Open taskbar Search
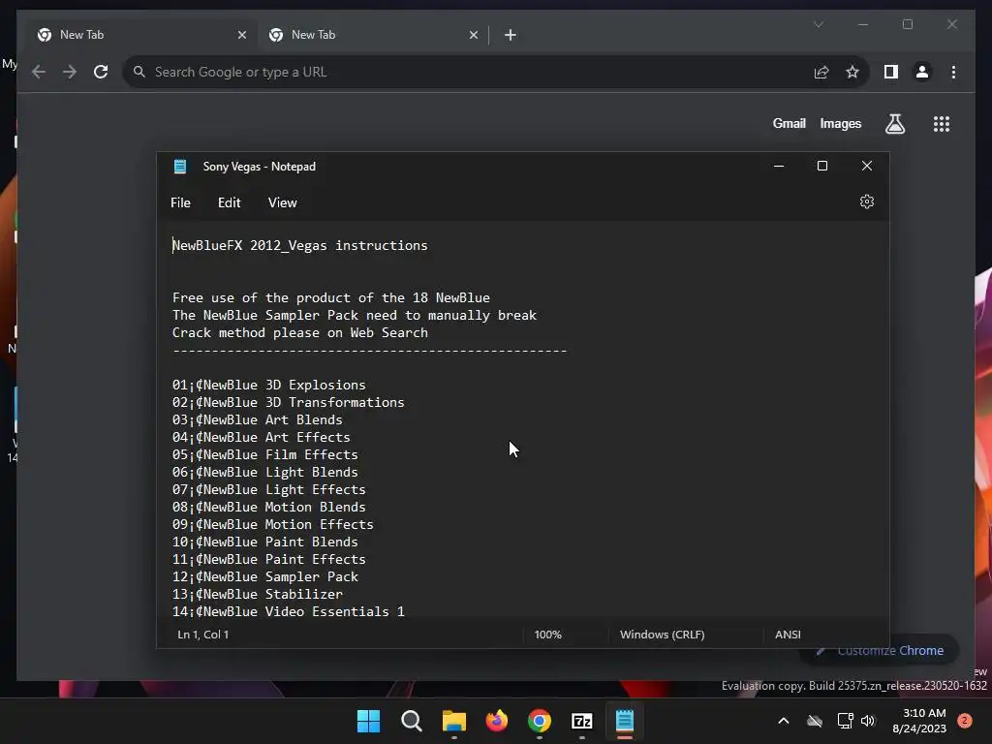Viewport: 992px width, 744px height. pyautogui.click(x=411, y=721)
